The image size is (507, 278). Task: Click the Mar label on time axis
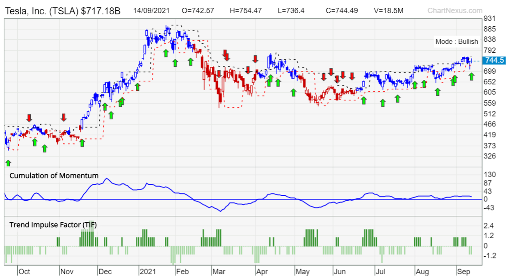[219, 271]
